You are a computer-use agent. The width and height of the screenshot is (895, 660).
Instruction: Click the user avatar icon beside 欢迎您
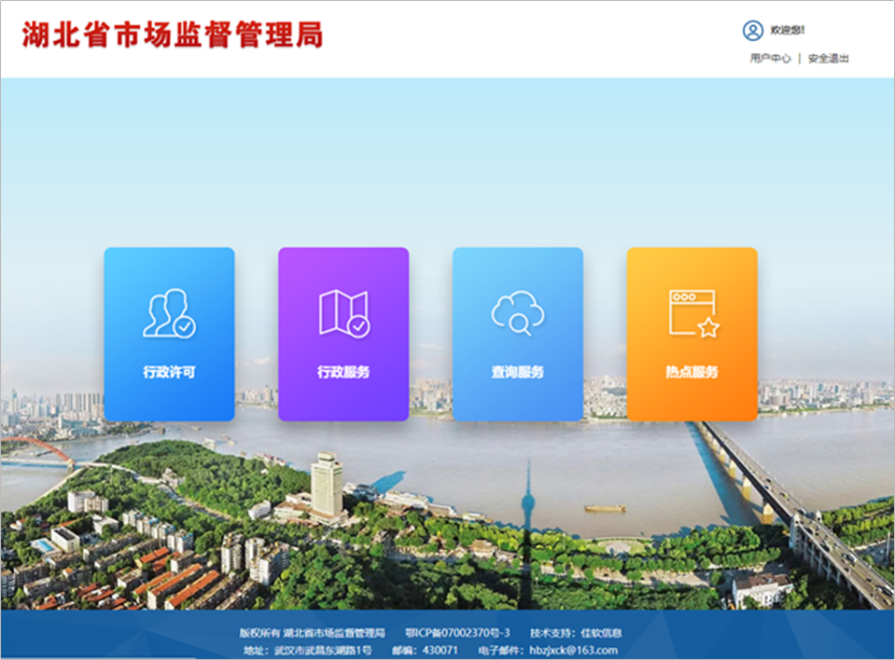[x=752, y=29]
